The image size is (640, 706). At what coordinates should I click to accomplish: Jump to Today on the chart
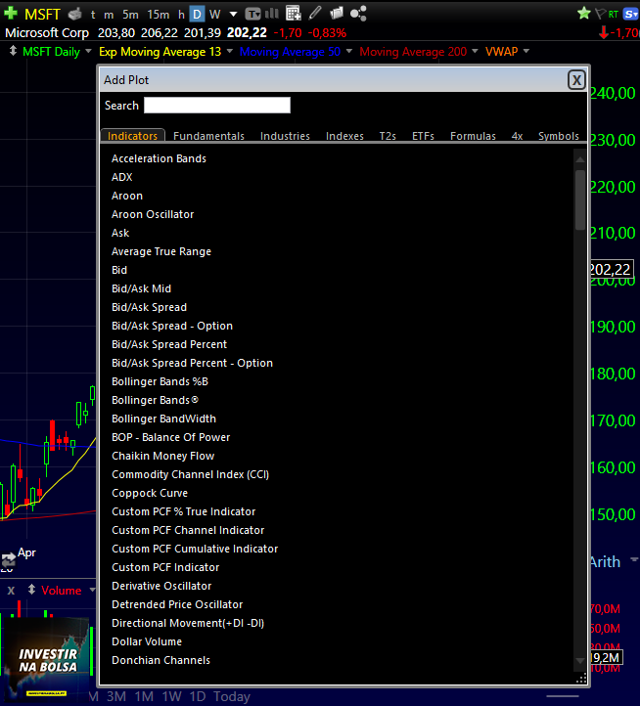click(232, 696)
